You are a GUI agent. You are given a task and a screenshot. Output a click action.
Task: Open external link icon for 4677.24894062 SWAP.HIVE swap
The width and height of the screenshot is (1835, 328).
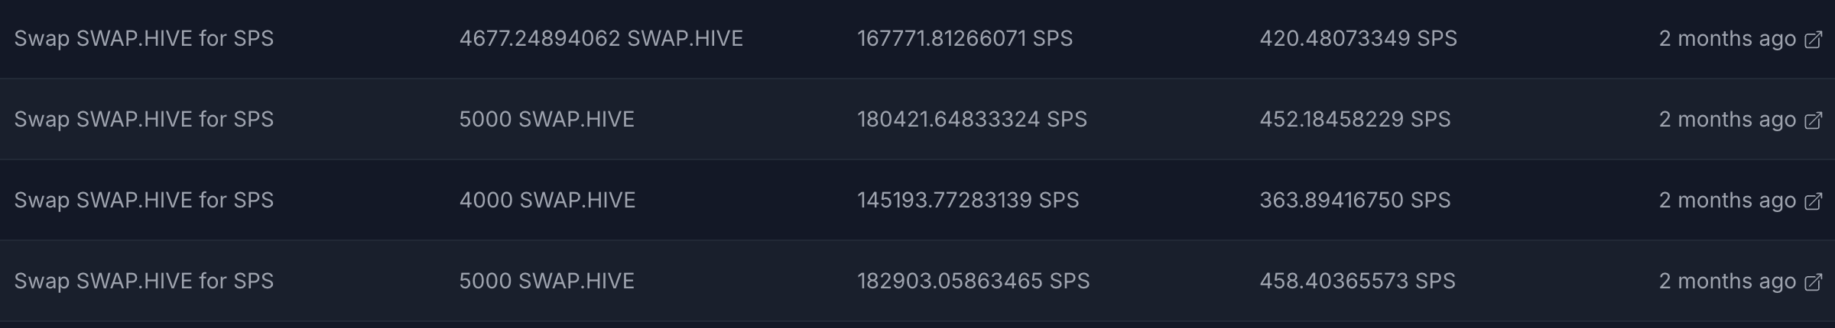[1813, 40]
